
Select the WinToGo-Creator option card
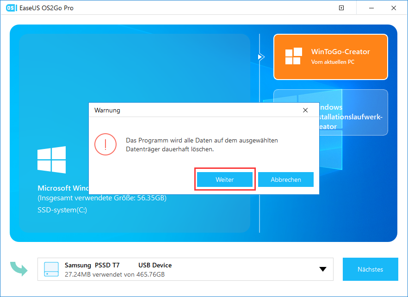[331, 57]
